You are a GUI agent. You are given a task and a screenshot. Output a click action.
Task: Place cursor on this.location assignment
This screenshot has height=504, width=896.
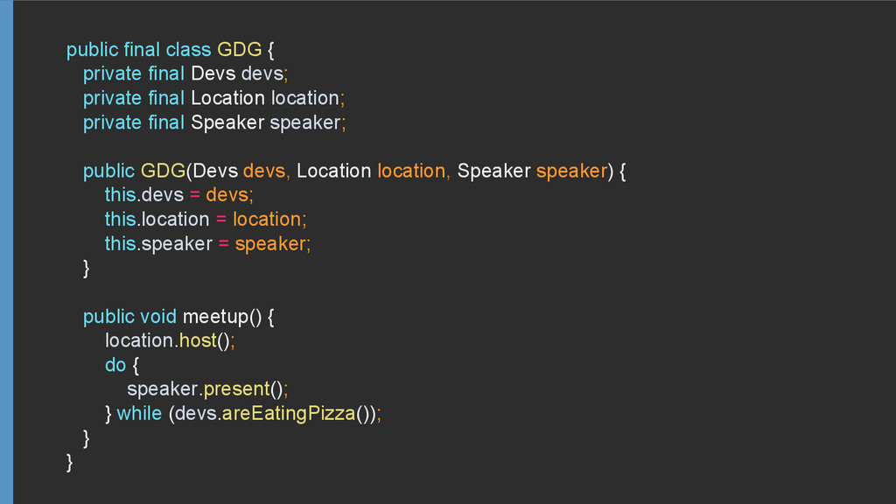click(x=206, y=220)
